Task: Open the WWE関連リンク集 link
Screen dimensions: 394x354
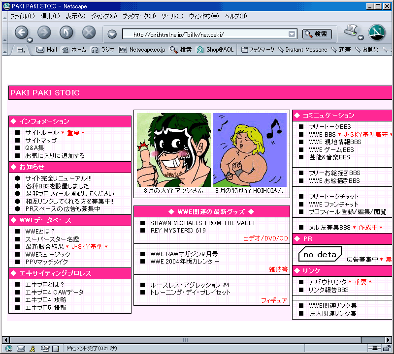Action: 333,306
